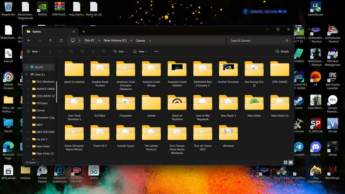
Task: Switch to large icons view in status bar
Action: (291, 163)
